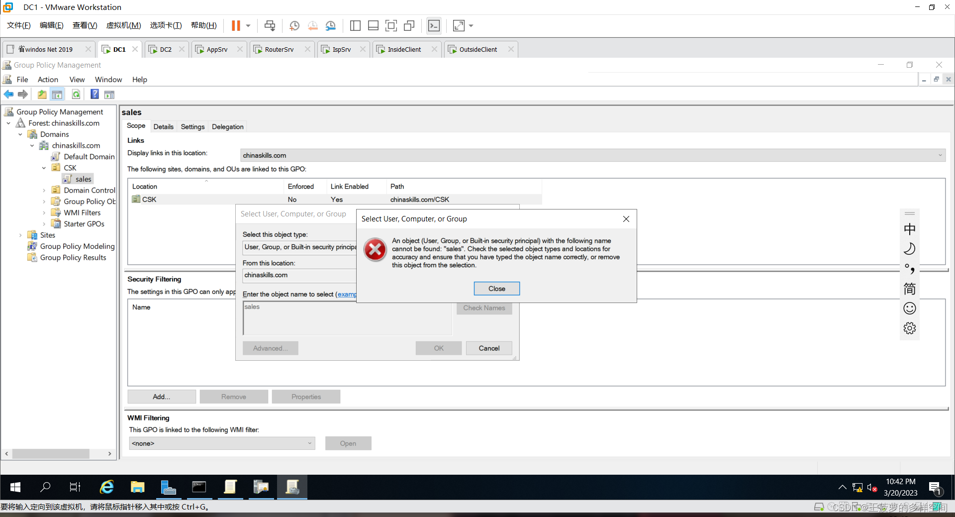Screen dimensions: 955x517
Task: Click IME emoji smiley icon
Action: [909, 308]
